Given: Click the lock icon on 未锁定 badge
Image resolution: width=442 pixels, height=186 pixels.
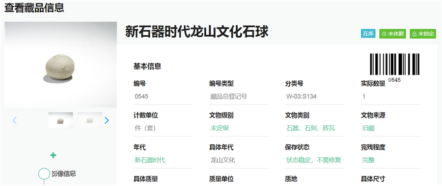Looking at the screenshot, I should click(x=414, y=34).
